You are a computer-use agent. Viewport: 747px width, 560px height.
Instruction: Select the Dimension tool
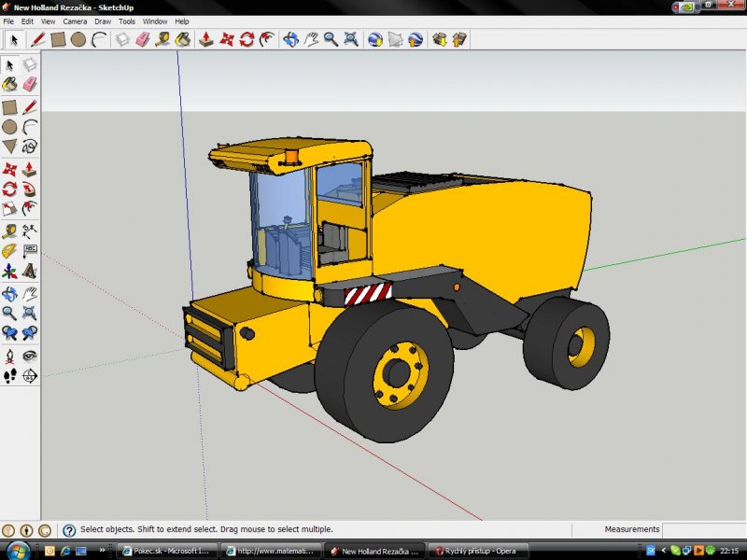[30, 231]
